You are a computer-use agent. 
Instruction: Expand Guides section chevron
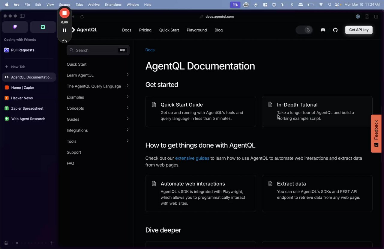click(x=127, y=119)
